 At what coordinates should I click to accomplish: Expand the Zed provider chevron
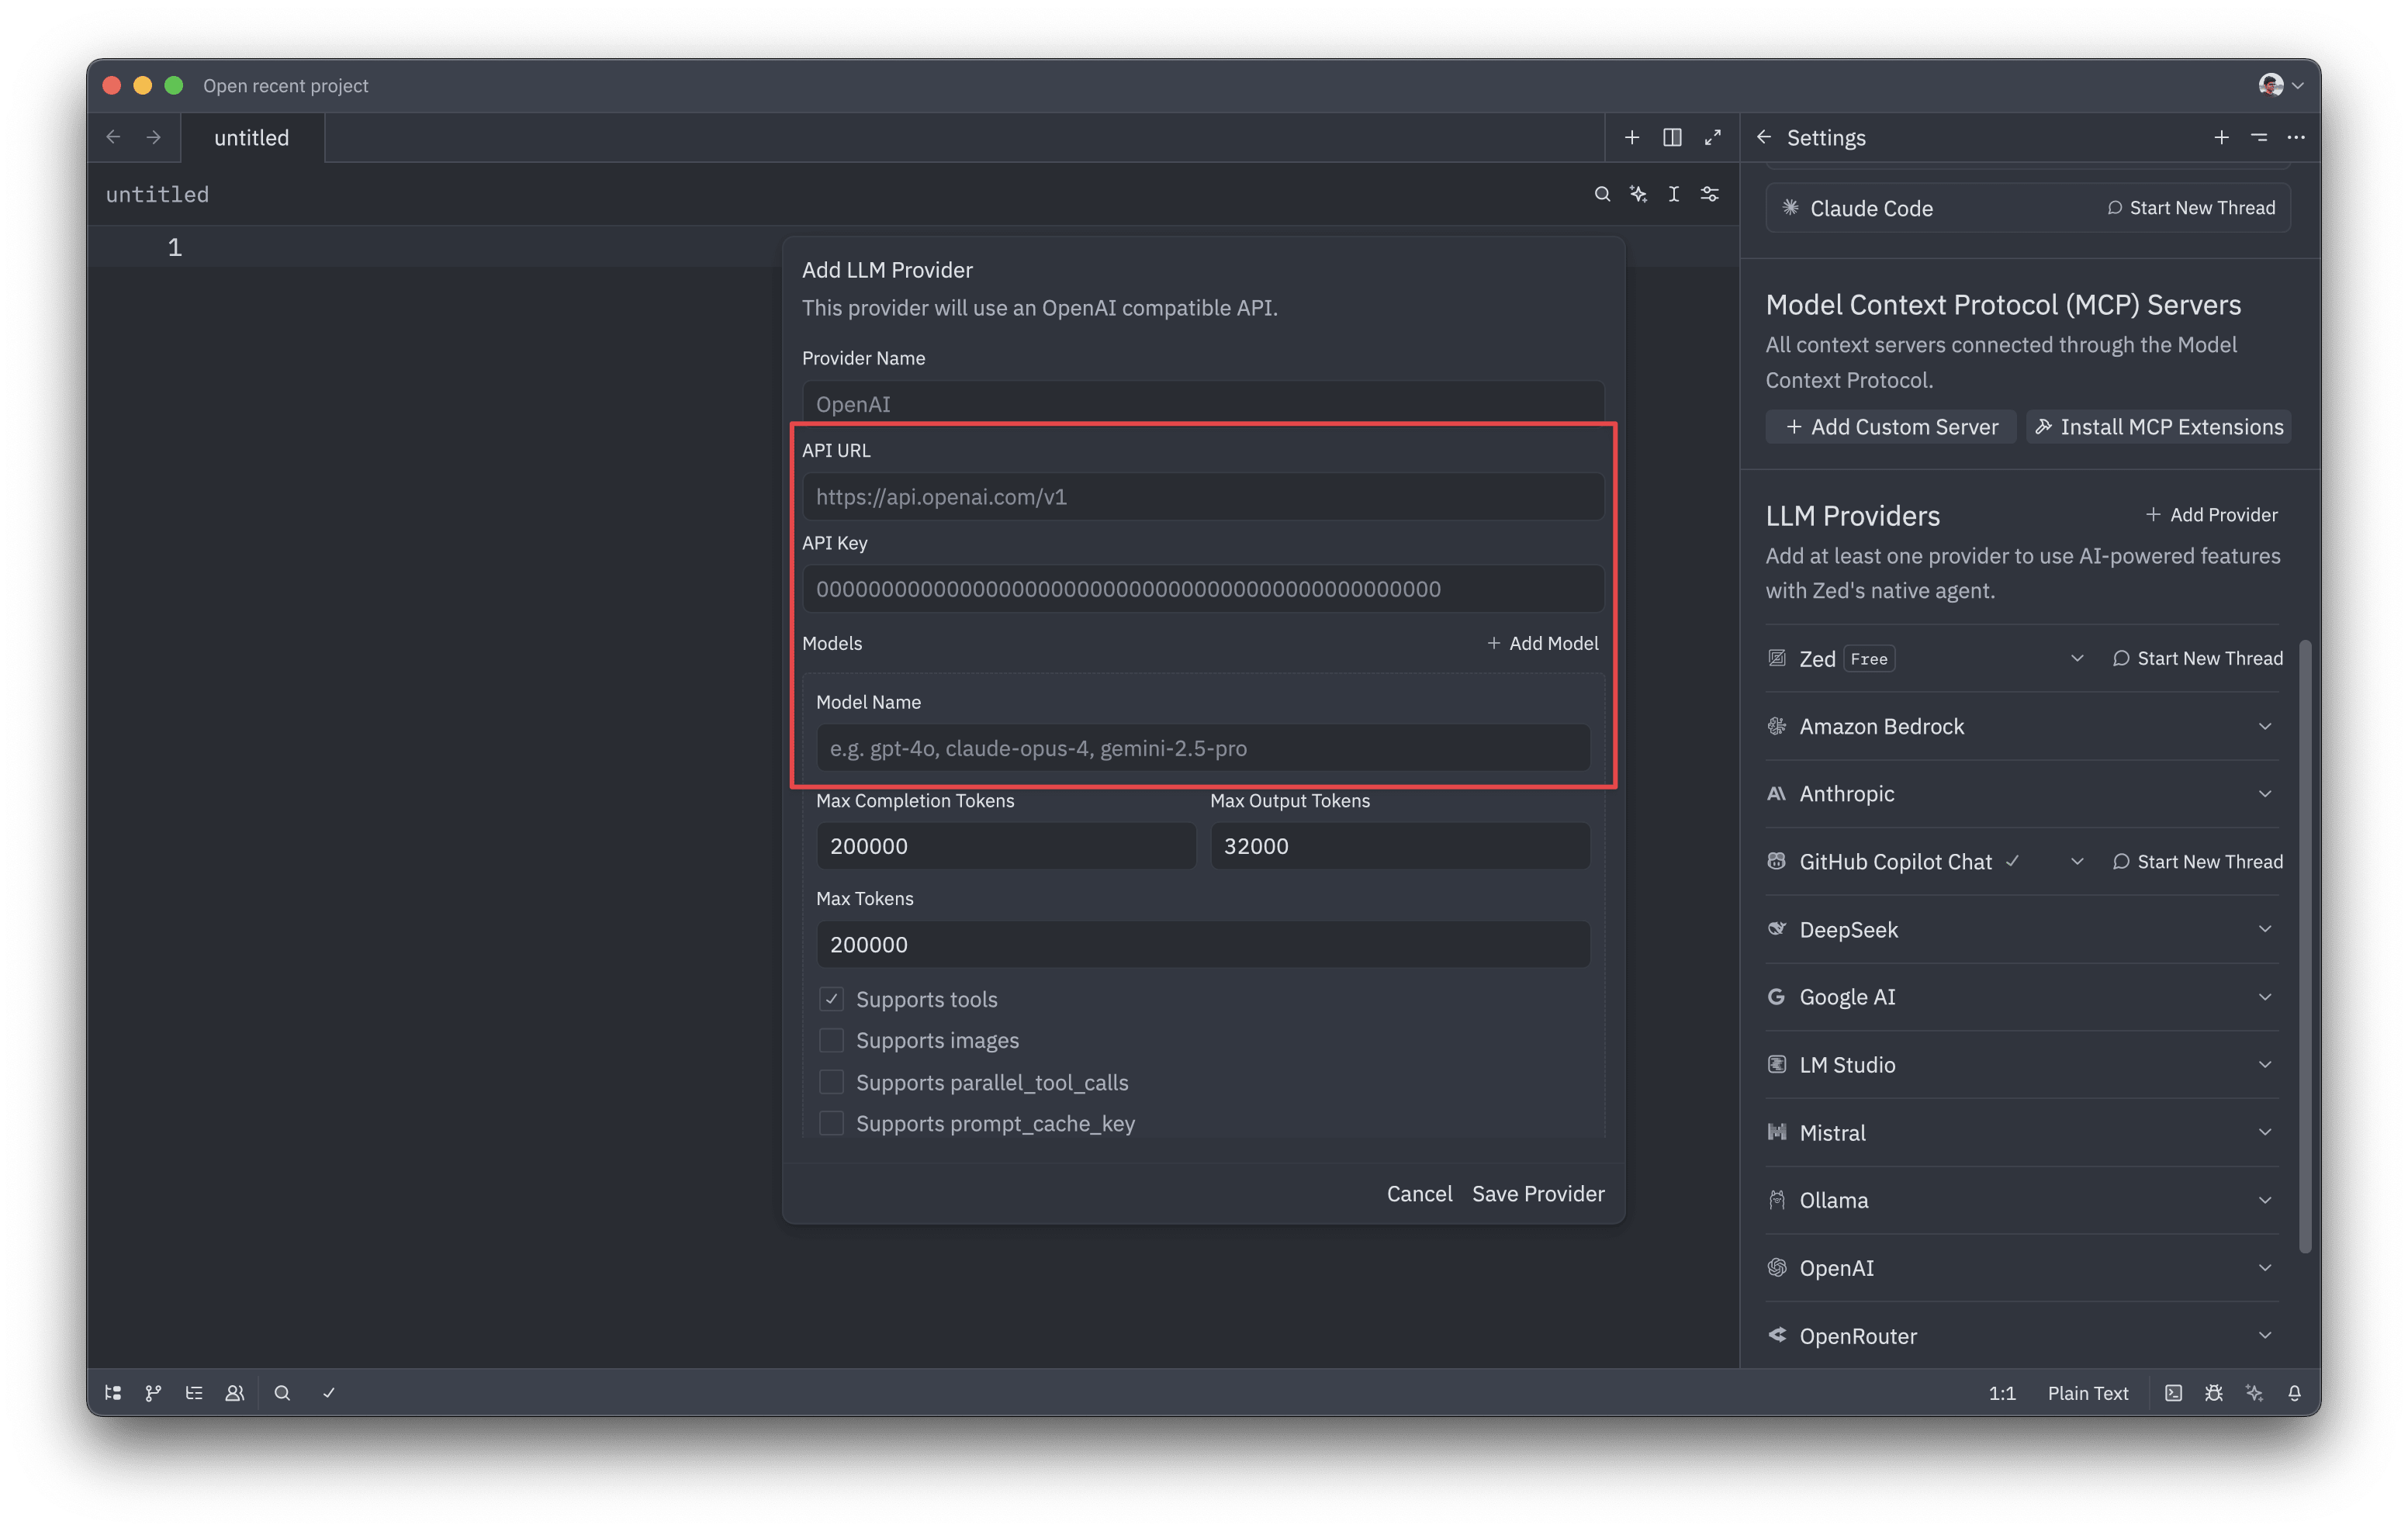2077,658
